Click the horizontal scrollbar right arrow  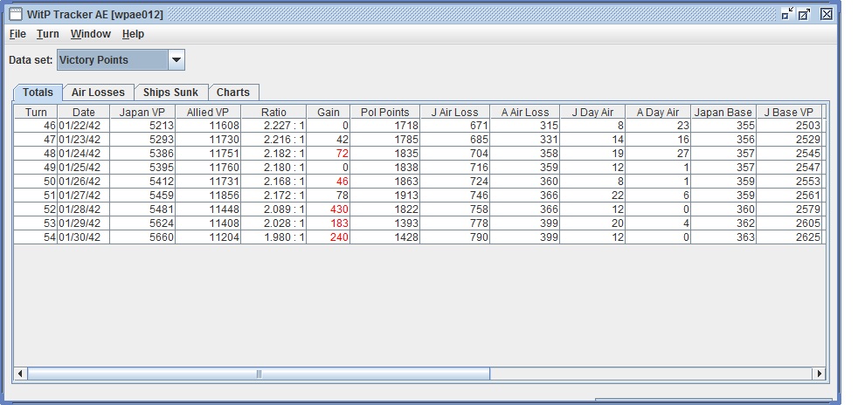tap(819, 374)
